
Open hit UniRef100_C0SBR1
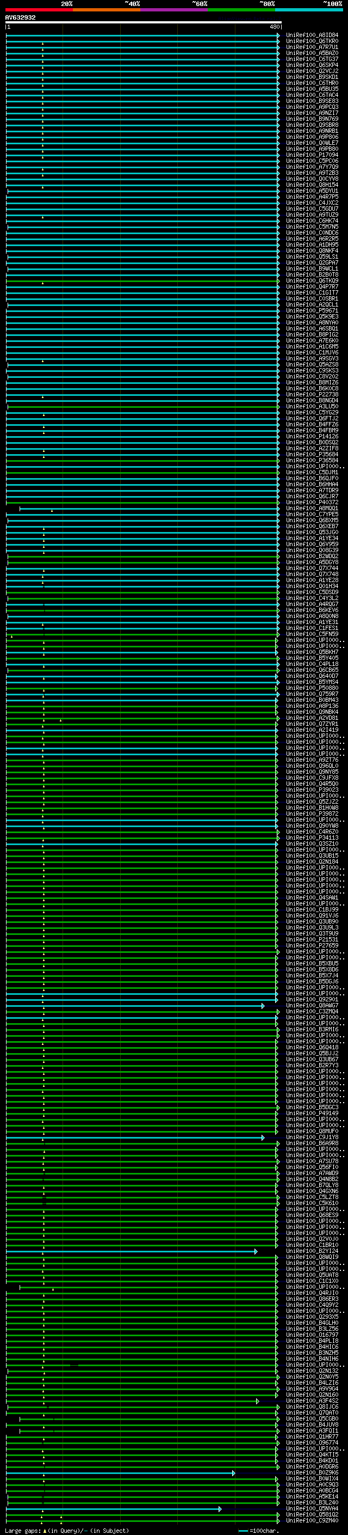pos(312,298)
